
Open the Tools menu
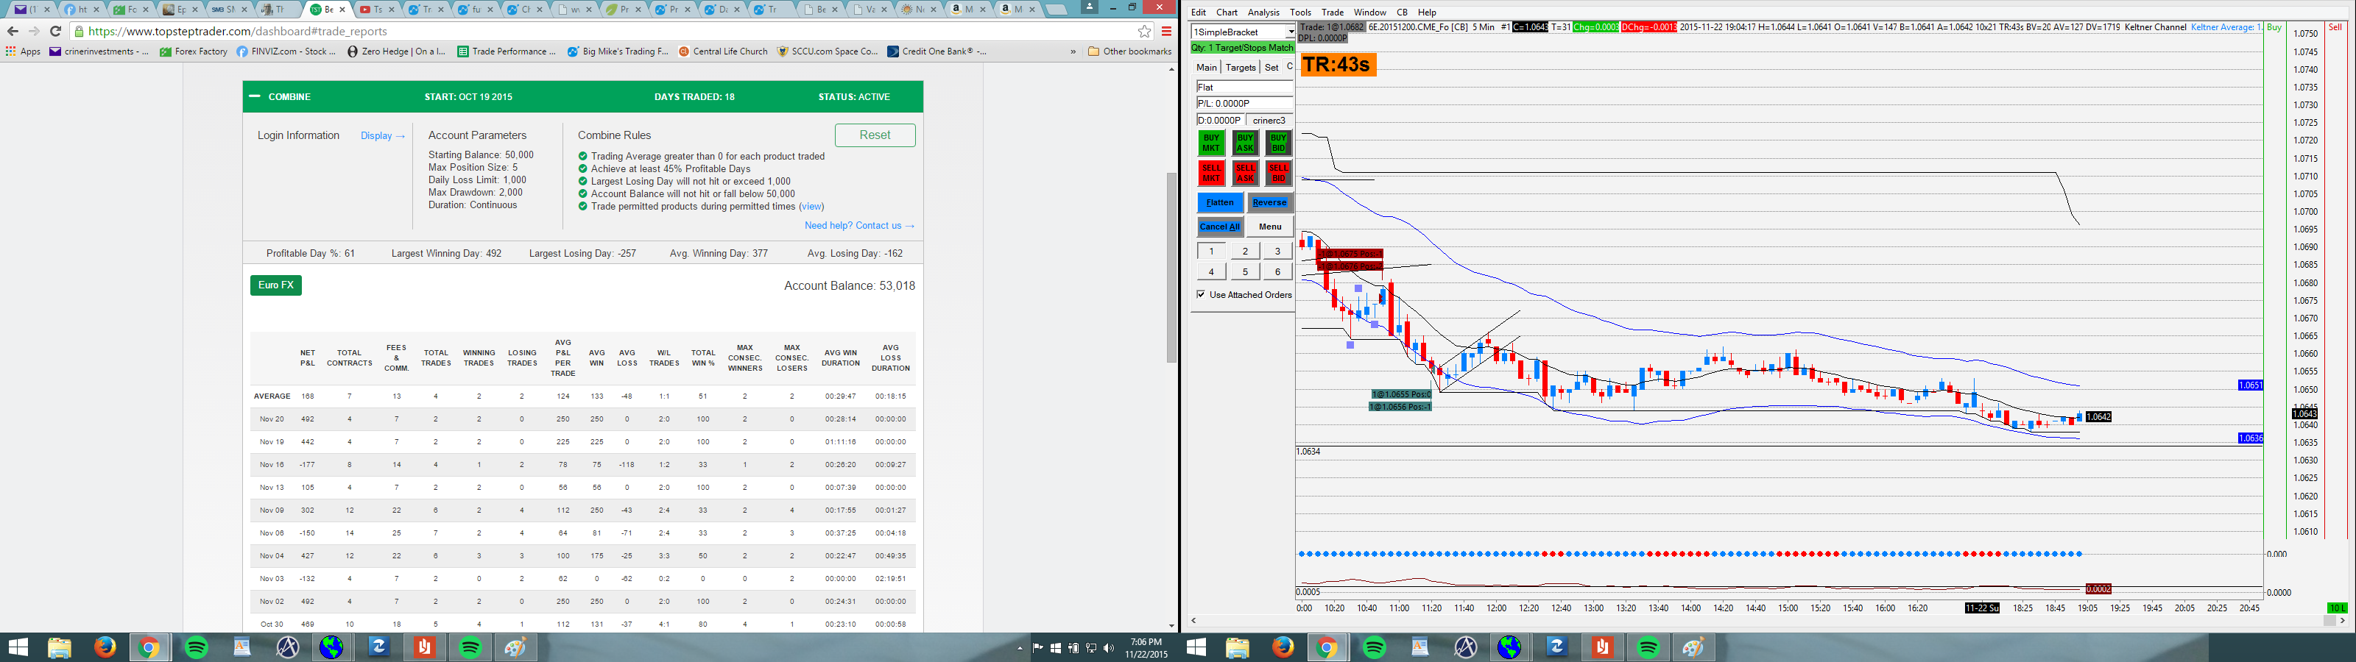tap(1299, 13)
